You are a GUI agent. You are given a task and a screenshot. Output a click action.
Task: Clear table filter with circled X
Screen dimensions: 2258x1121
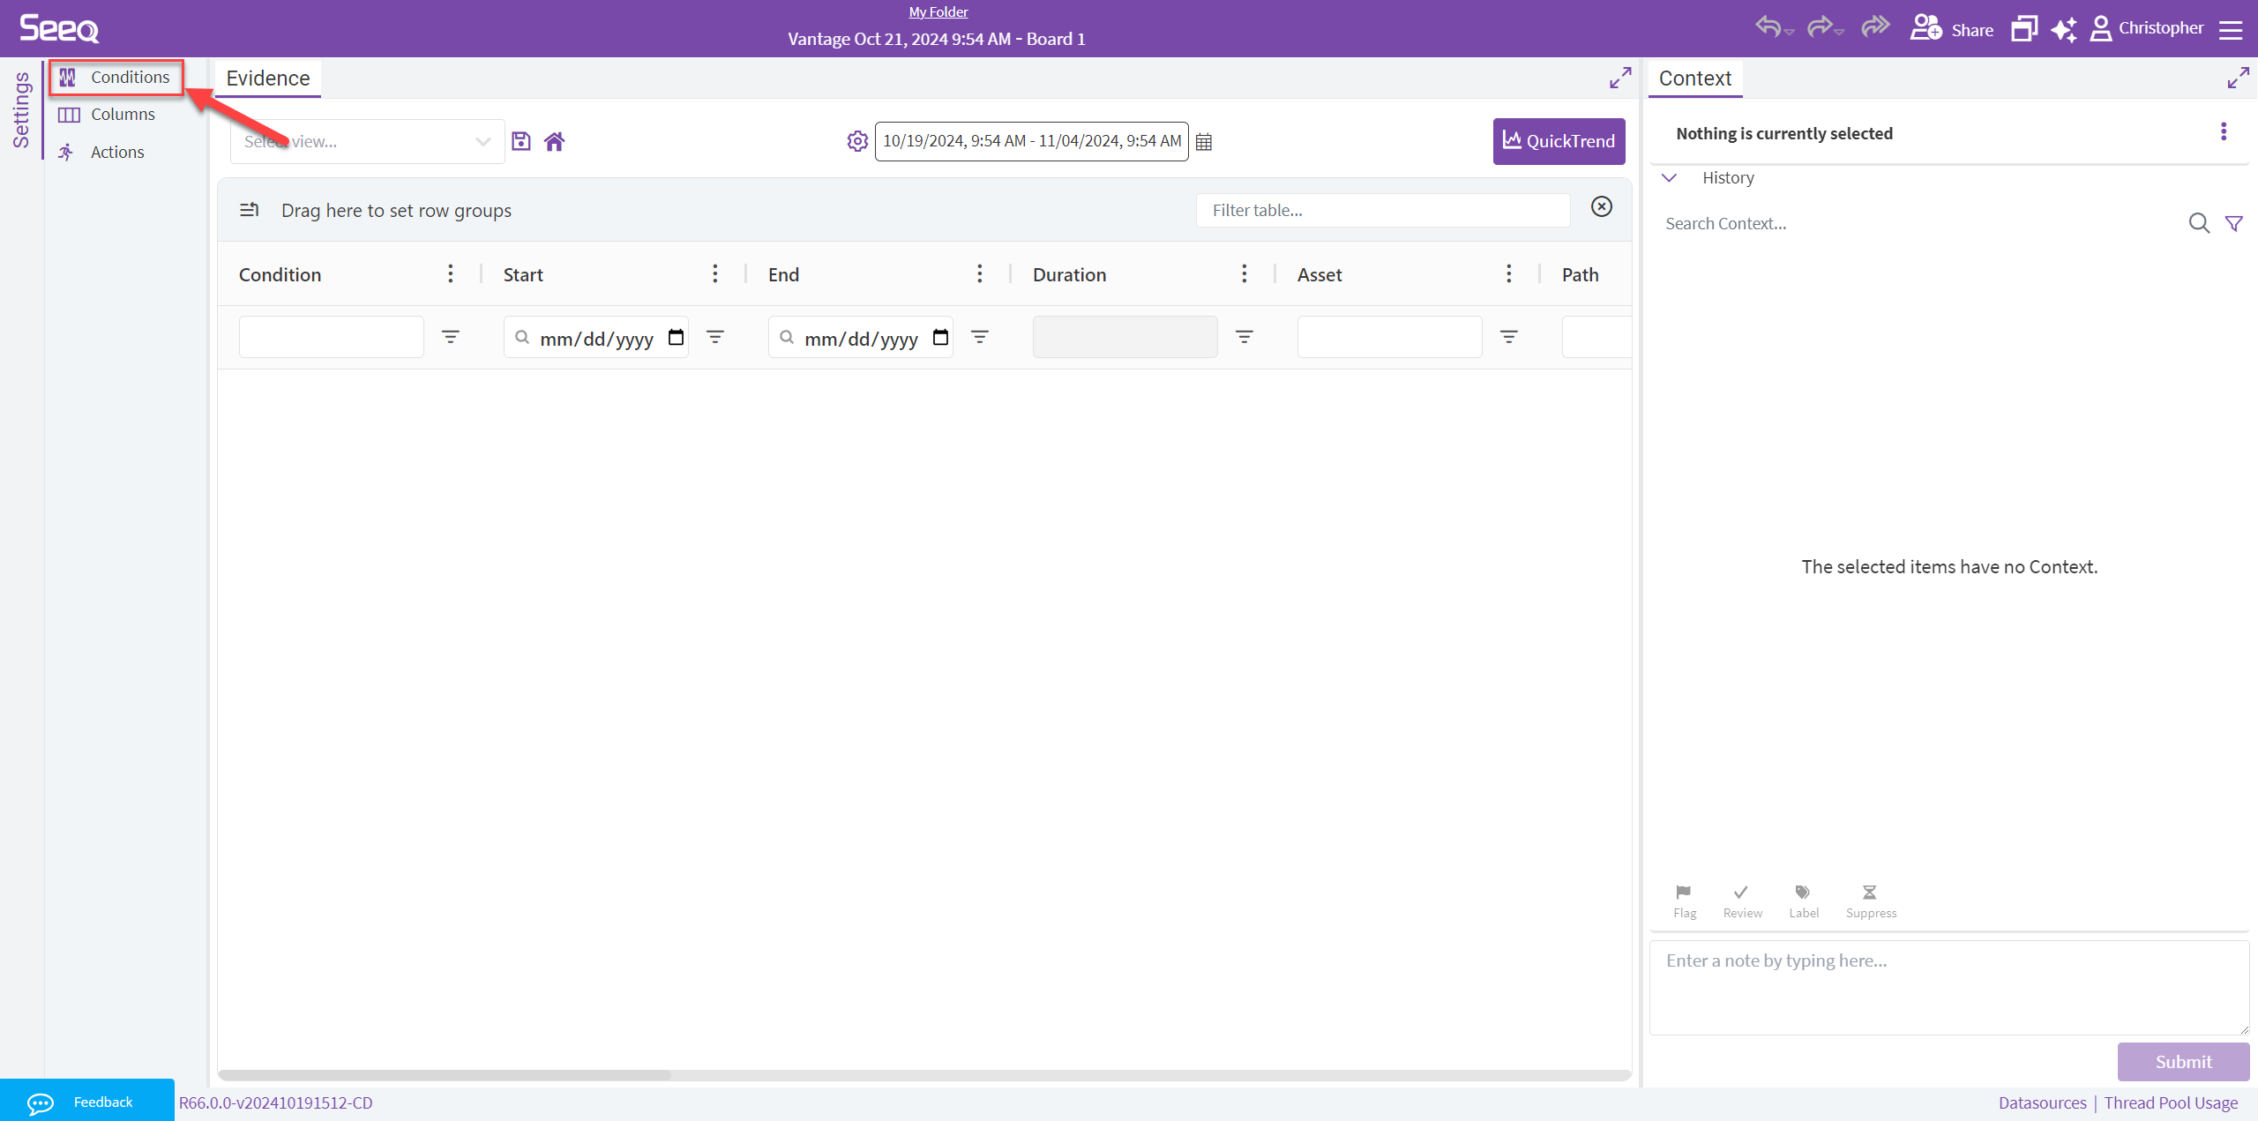pyautogui.click(x=1602, y=206)
